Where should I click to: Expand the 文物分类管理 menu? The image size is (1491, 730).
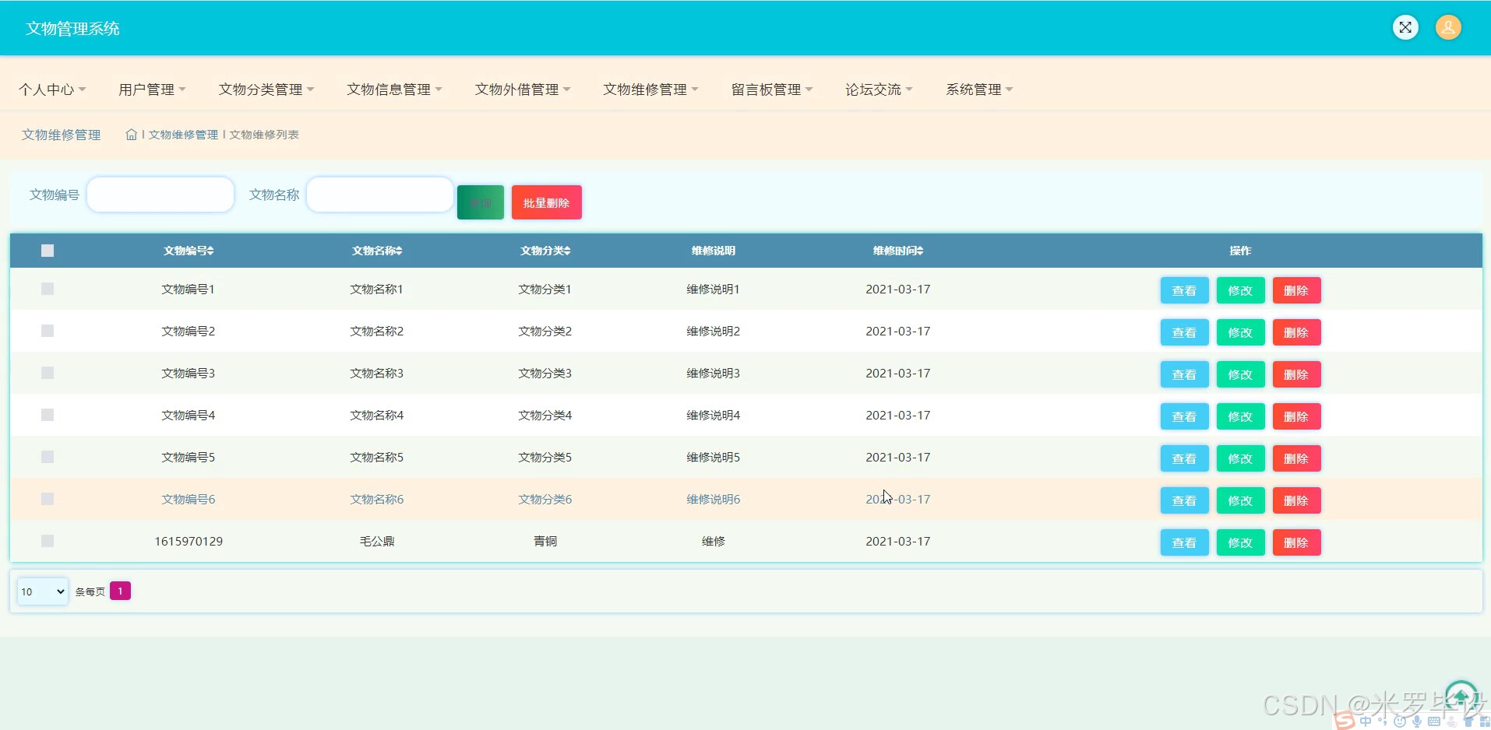[266, 89]
